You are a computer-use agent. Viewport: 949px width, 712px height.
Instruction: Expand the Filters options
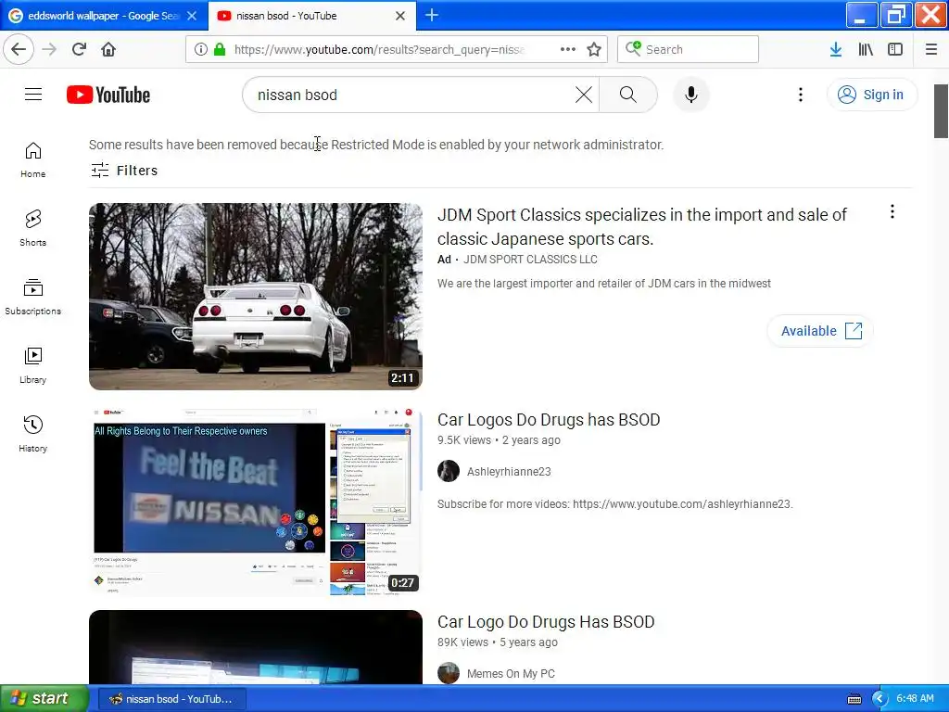point(124,171)
